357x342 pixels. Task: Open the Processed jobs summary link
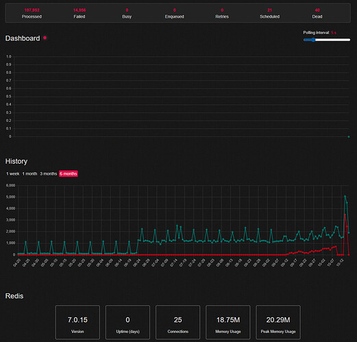pos(32,13)
